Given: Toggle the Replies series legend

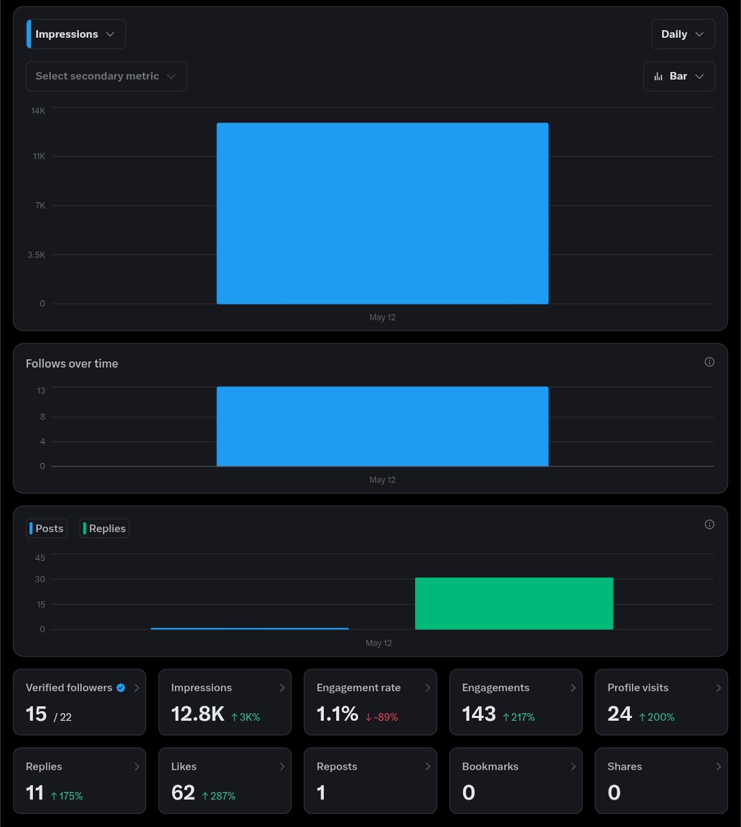Looking at the screenshot, I should tap(104, 529).
